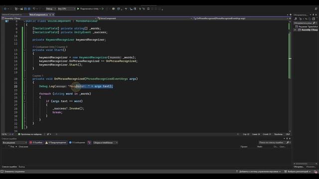Collapse the VoiceComponent class at line 6

24,21
